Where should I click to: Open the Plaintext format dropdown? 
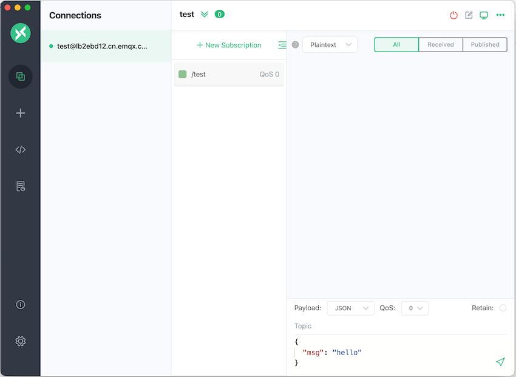point(330,45)
